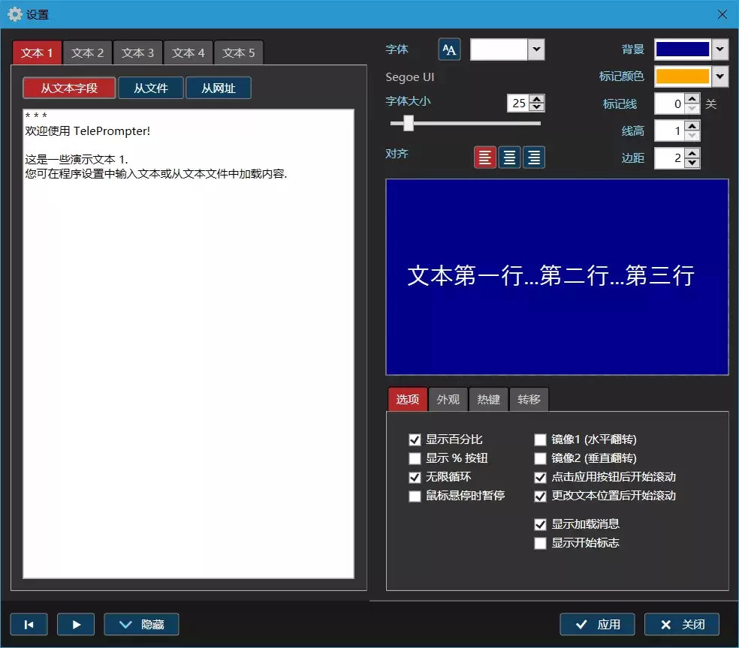
Task: Click the 字体大小 slider handle
Action: tap(409, 123)
